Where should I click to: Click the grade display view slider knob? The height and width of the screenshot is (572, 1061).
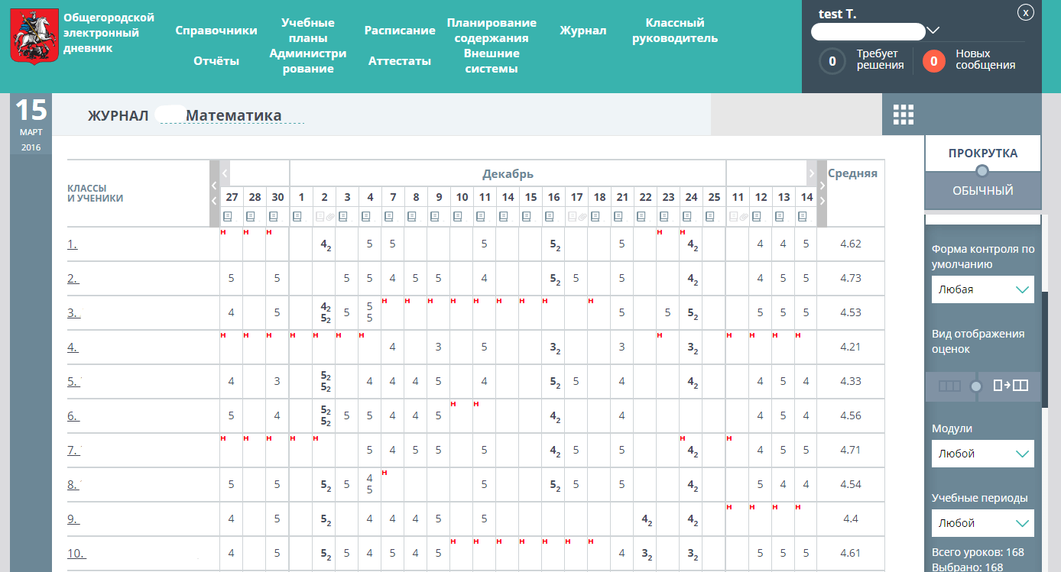coord(975,386)
